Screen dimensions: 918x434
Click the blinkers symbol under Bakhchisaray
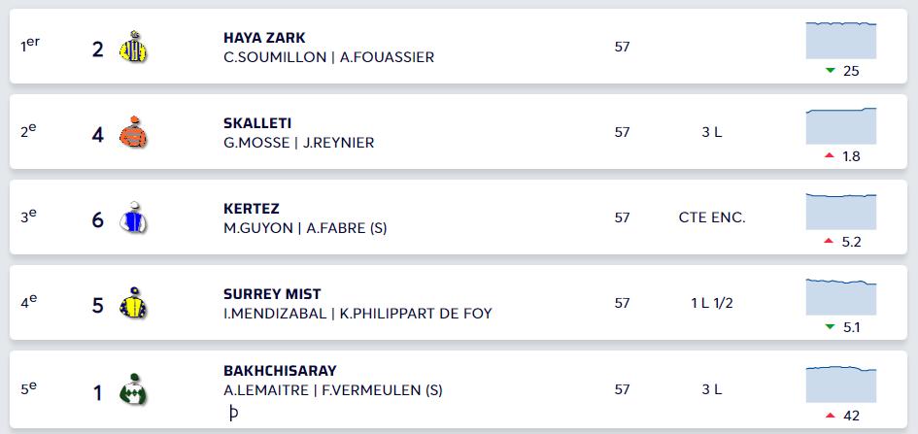[233, 413]
